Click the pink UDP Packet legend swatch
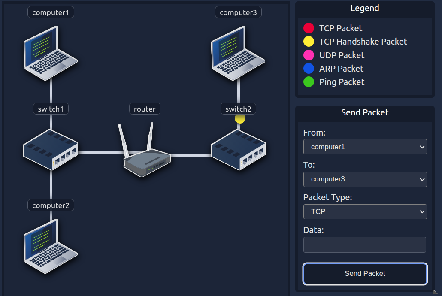 coord(309,55)
